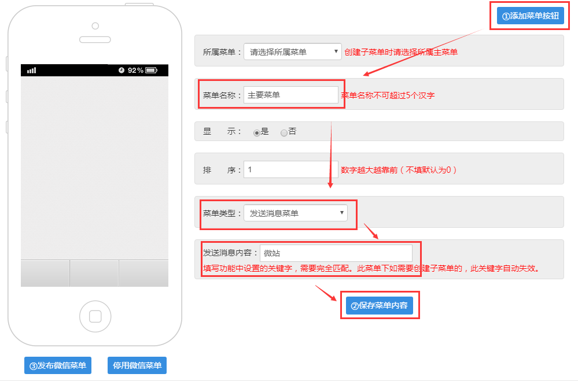Click 保存菜单内容 to save the menu

coord(379,305)
